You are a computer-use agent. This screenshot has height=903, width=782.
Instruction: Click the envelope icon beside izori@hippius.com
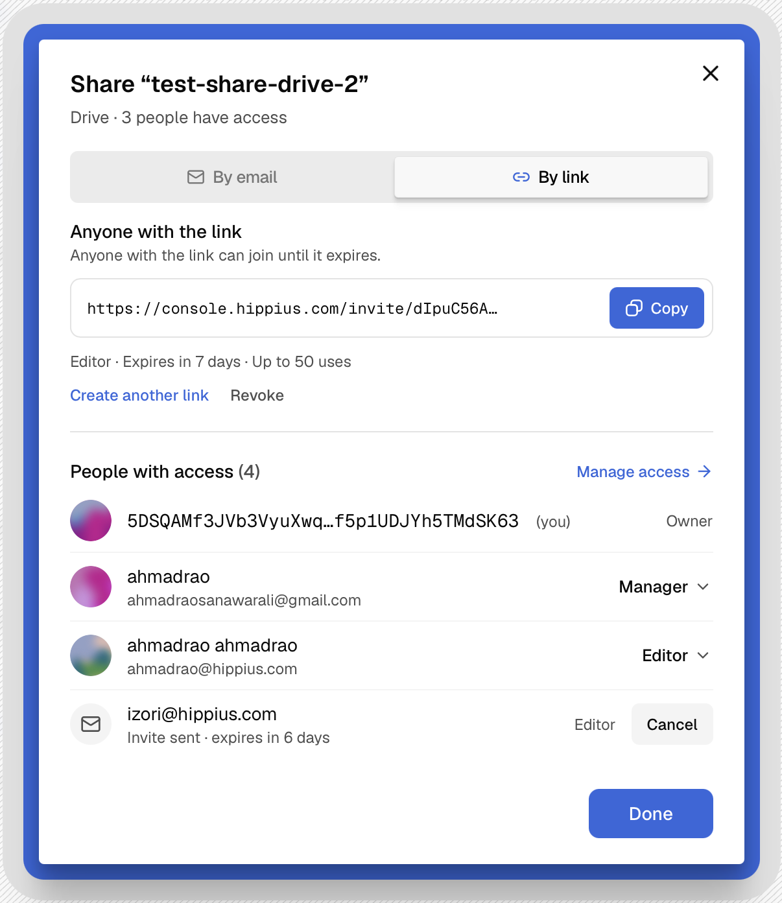[91, 724]
